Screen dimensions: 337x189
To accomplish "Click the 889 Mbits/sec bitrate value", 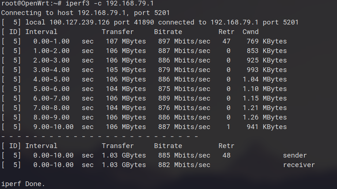I will [x=184, y=99].
